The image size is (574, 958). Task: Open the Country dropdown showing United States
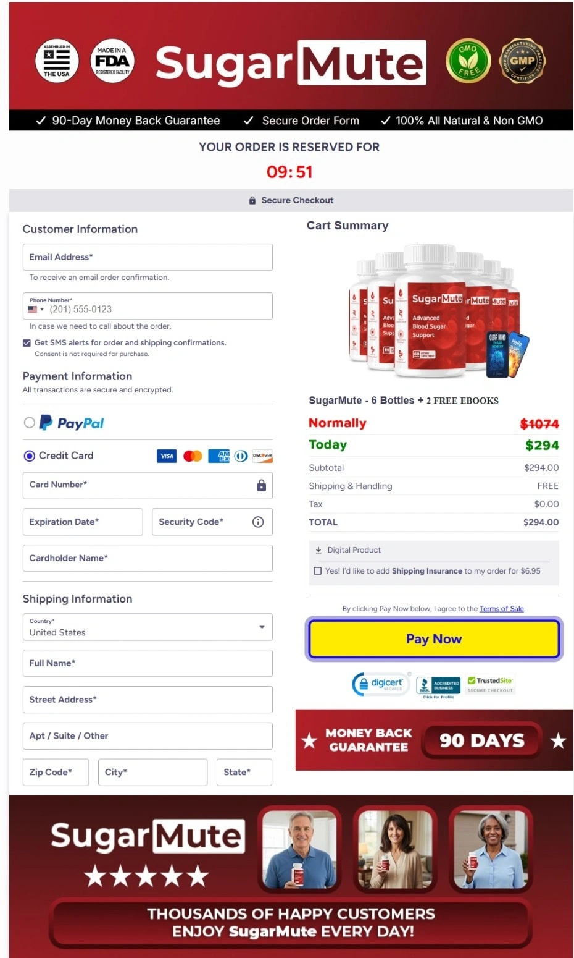[261, 627]
